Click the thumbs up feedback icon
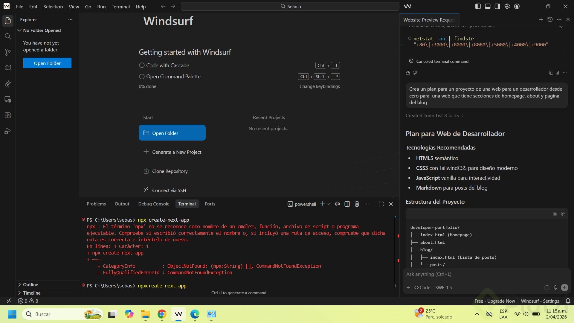 (408, 73)
